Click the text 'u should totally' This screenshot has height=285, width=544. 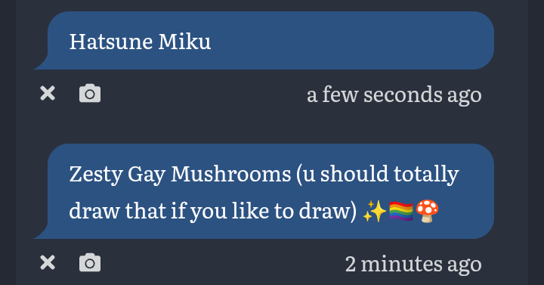[381, 175]
